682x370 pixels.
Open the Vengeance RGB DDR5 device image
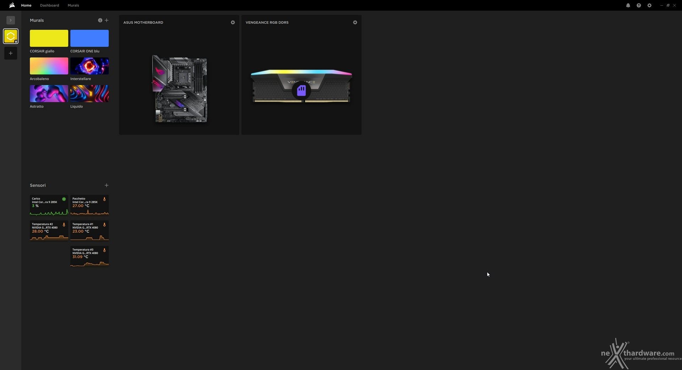point(301,87)
